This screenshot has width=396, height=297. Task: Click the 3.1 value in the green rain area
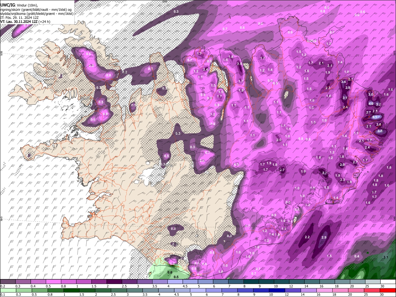pyautogui.click(x=386, y=257)
